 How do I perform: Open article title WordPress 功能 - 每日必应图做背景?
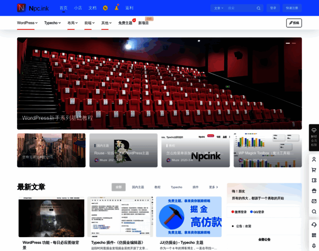click(x=51, y=245)
